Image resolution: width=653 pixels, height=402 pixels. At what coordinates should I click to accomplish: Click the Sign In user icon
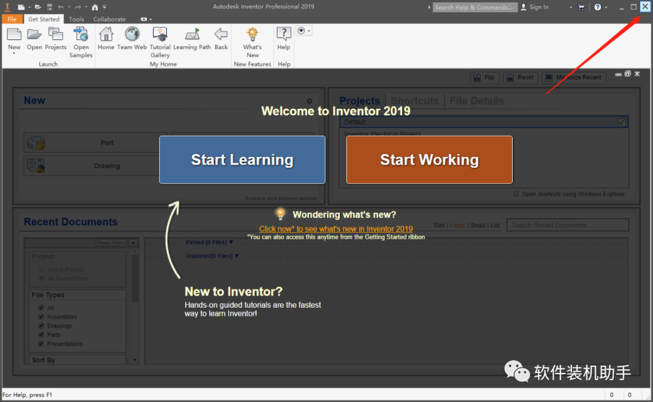524,7
